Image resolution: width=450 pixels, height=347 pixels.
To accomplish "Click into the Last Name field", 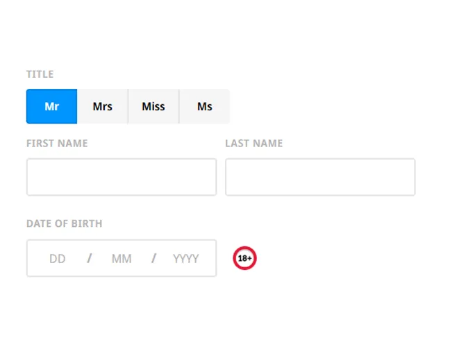I will [320, 177].
